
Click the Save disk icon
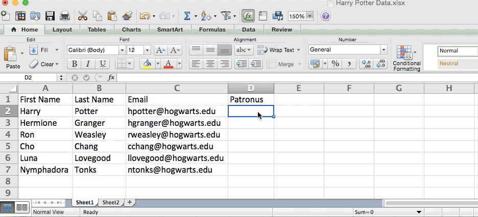click(x=51, y=16)
